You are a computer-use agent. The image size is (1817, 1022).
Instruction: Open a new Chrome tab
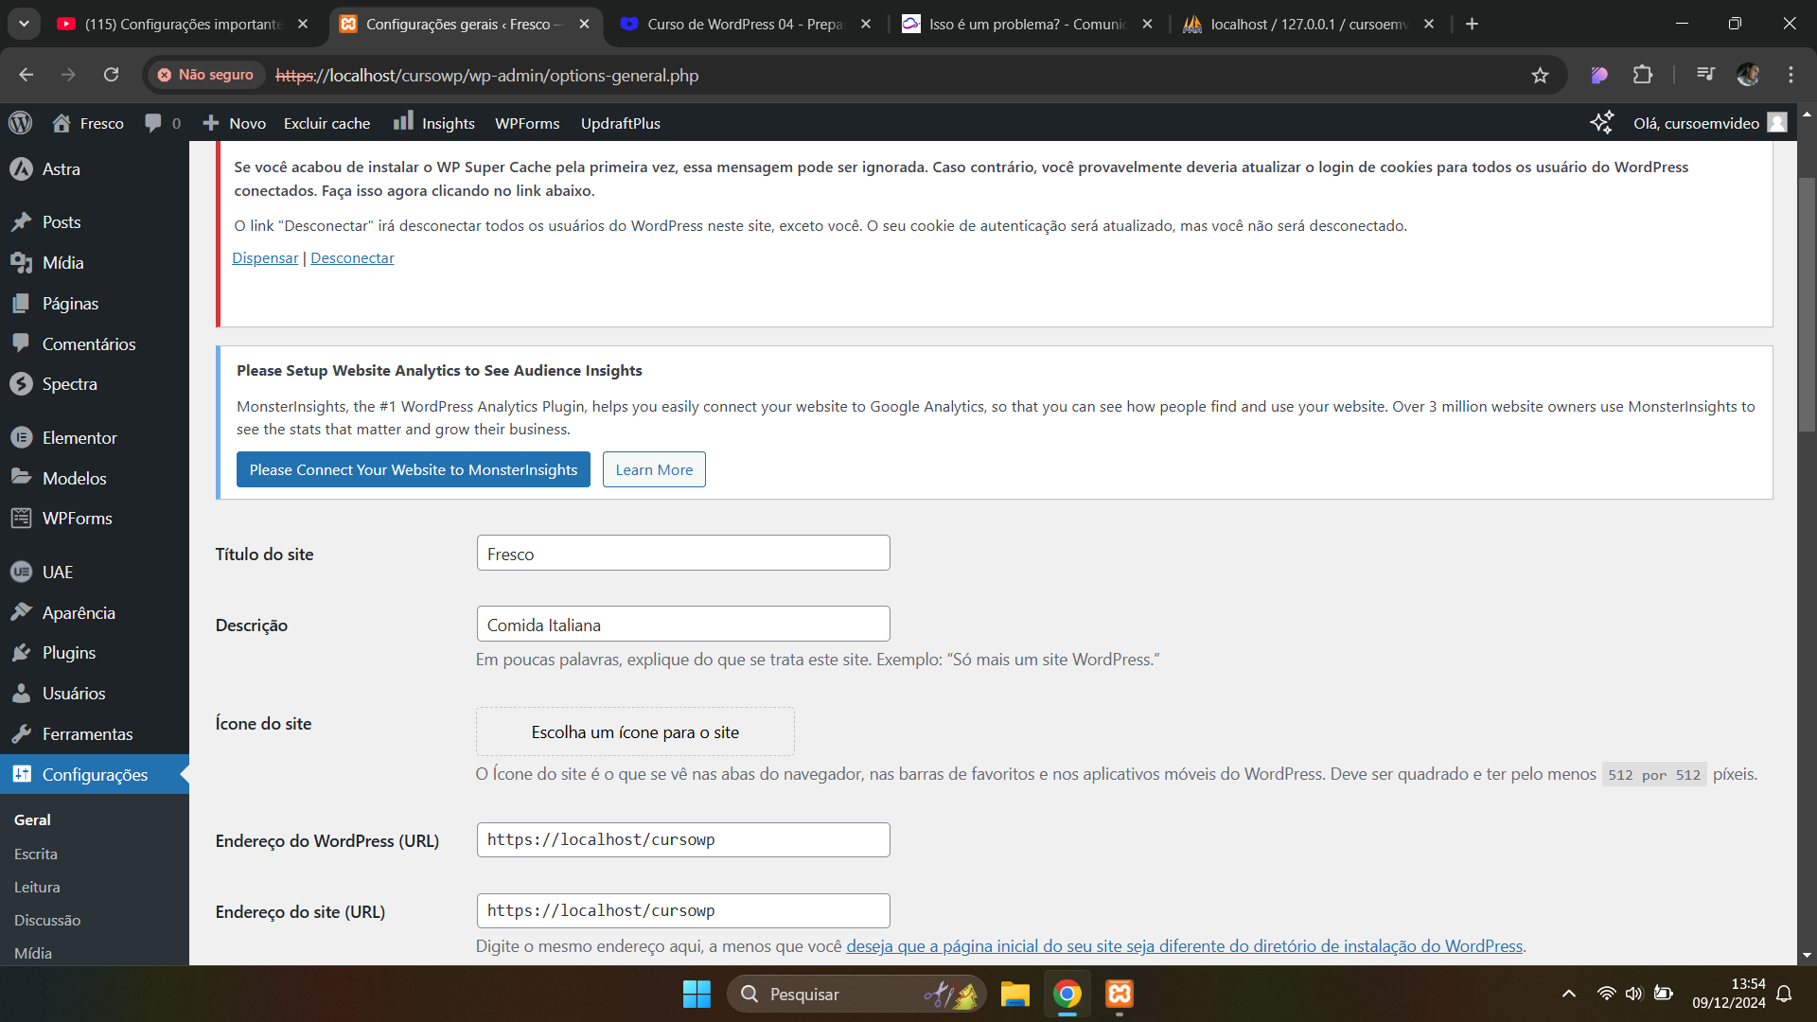[1472, 24]
